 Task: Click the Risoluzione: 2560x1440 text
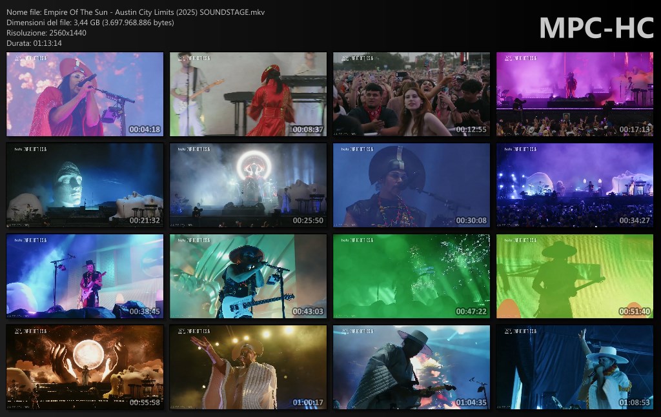coord(46,33)
